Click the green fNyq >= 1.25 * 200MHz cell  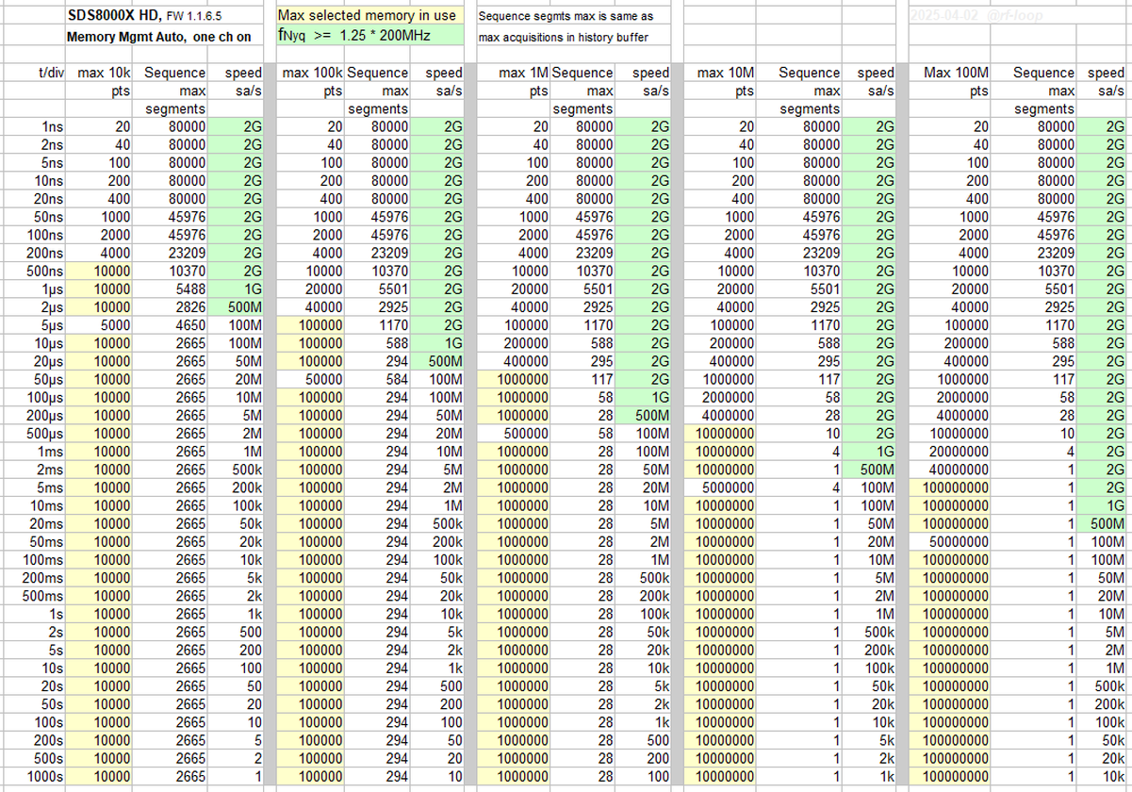(x=367, y=37)
